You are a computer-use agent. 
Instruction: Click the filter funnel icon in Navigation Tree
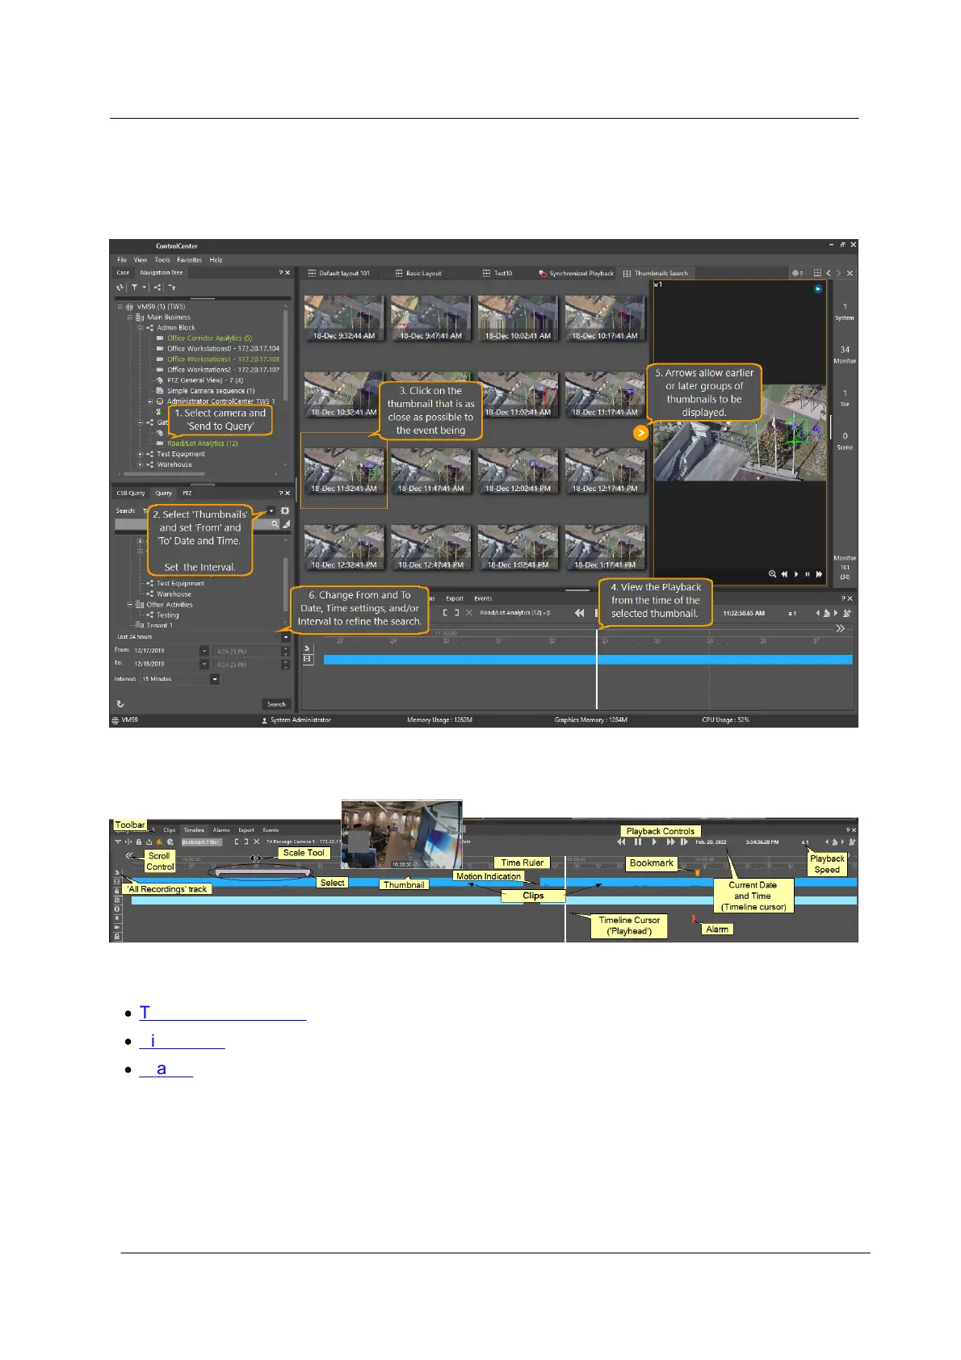coord(135,287)
